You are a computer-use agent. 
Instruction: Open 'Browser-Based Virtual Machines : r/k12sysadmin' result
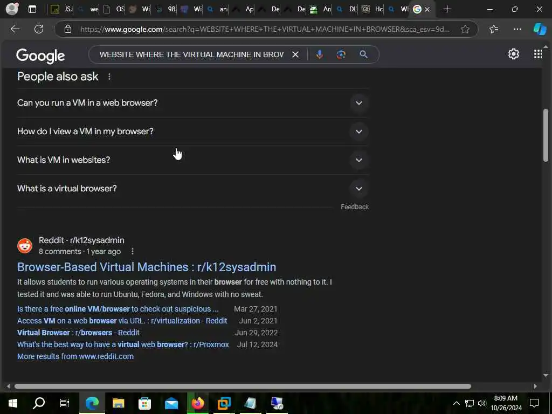click(147, 267)
